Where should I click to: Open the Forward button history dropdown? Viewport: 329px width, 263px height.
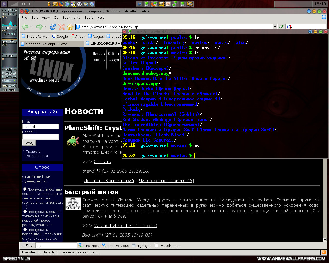(45, 27)
